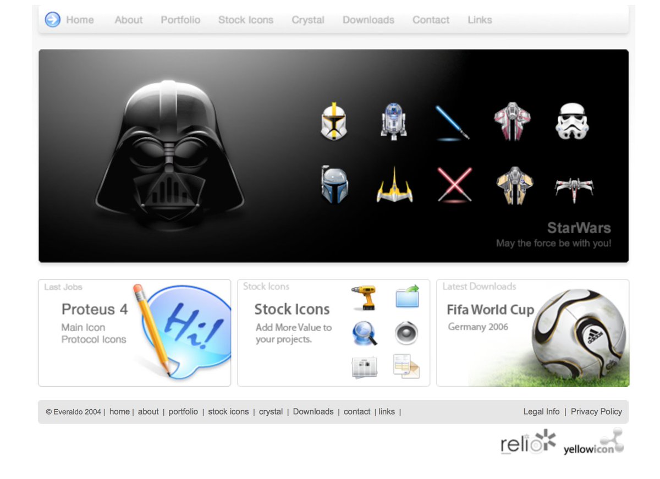Screen dimensions: 660x479
Task: Open Downloads in the top navigation bar
Action: click(x=369, y=20)
